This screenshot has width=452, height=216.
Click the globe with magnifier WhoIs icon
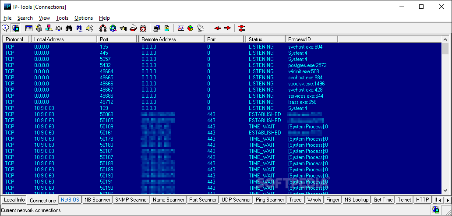pyautogui.click(x=113, y=28)
